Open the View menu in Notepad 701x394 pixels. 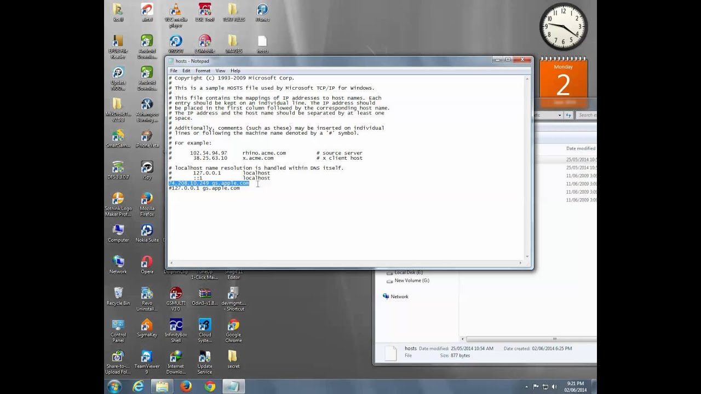pyautogui.click(x=220, y=71)
